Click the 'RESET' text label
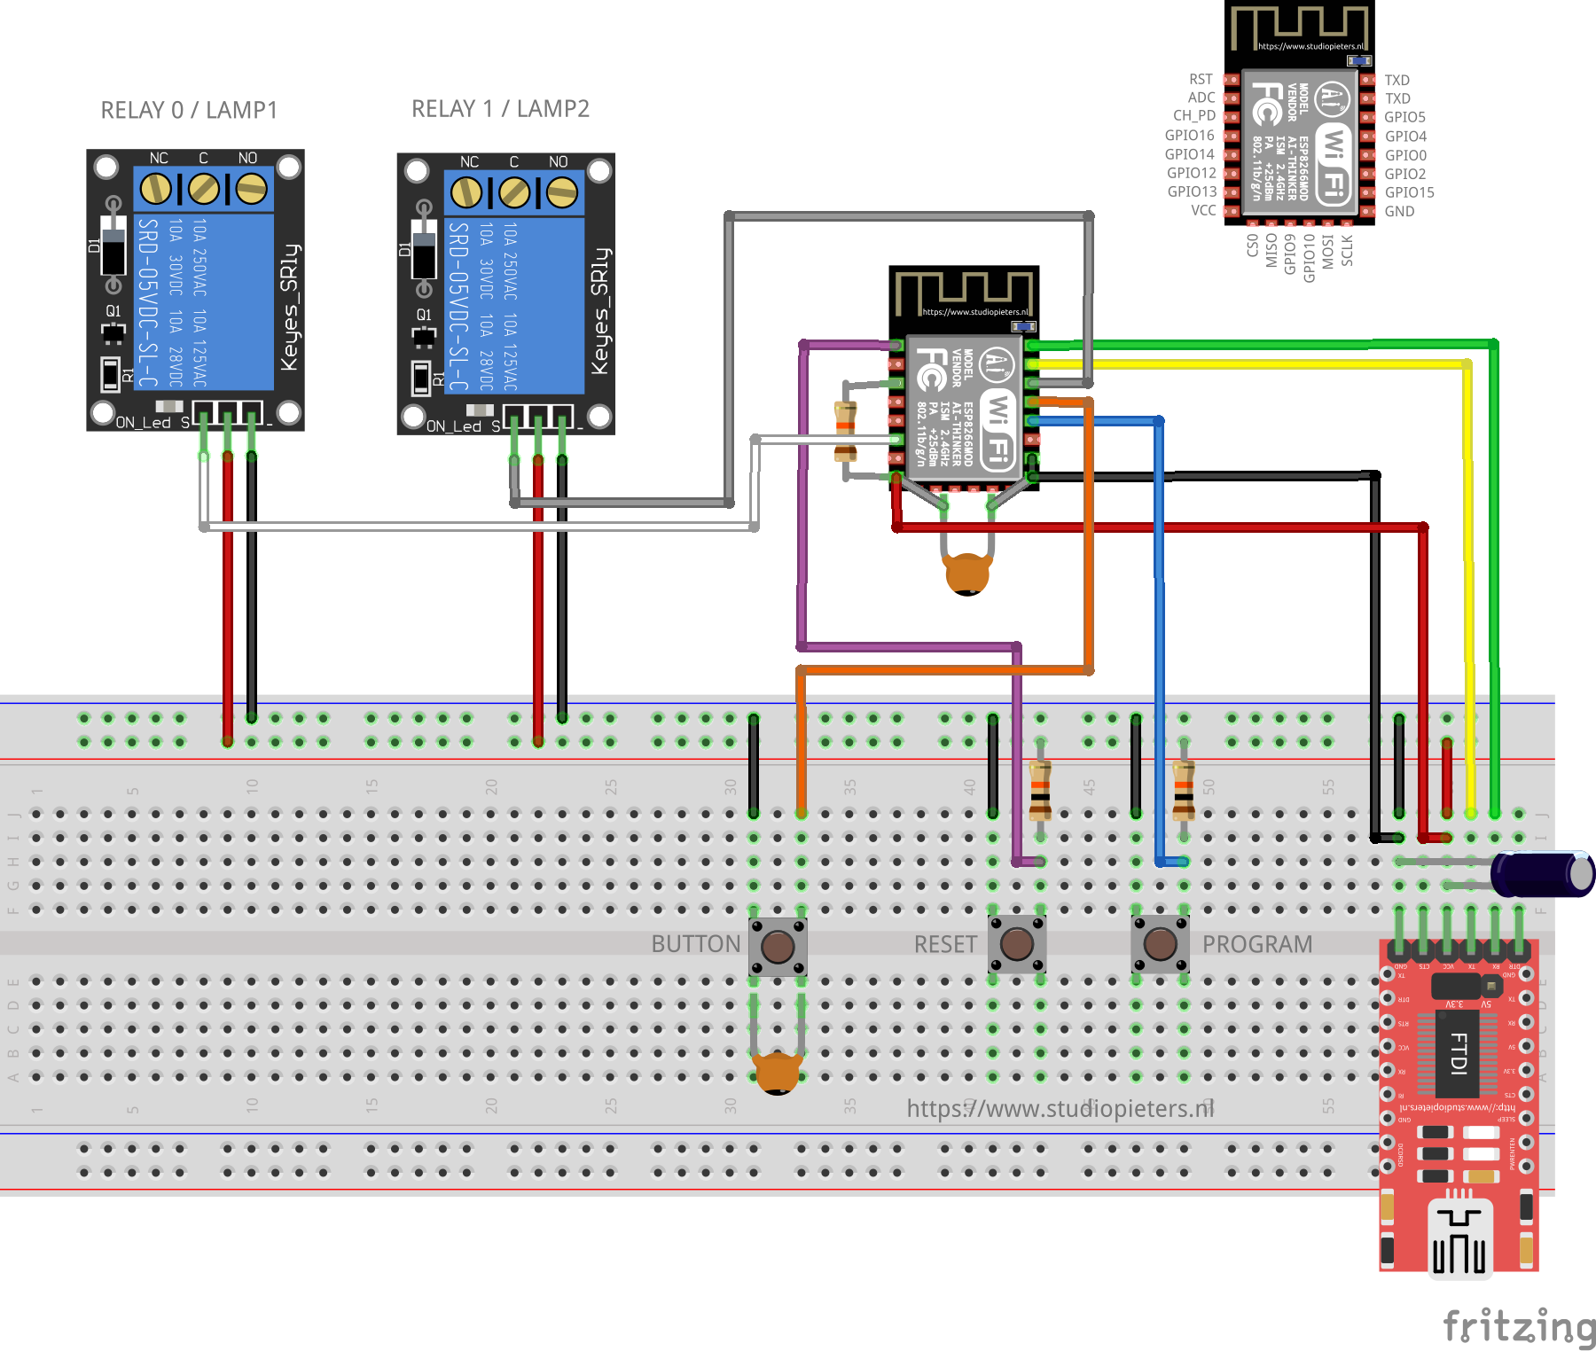Viewport: 1596px width, 1351px height. click(945, 944)
